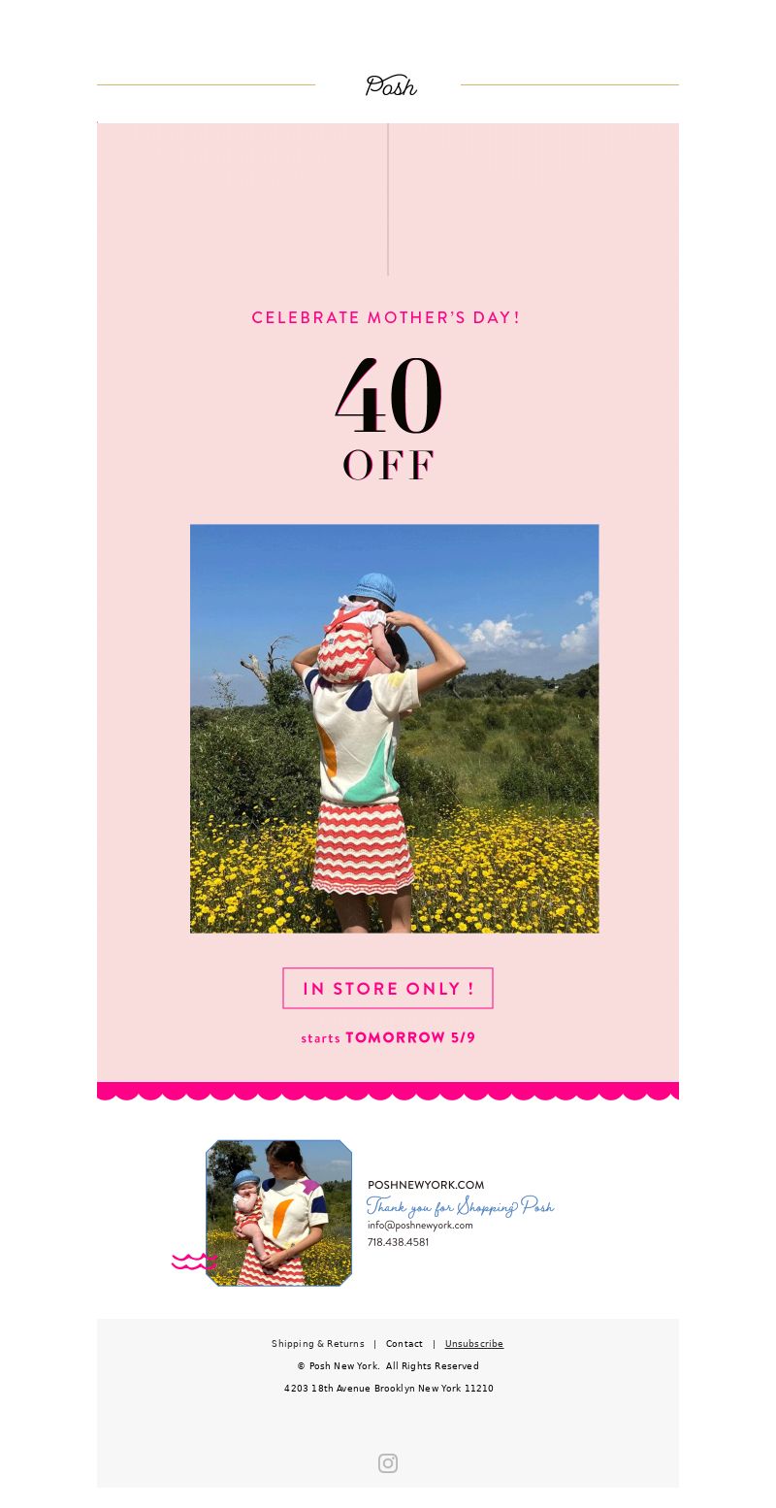This screenshot has width=776, height=1508.
Task: Click the pink wave squiggle icon
Action: (x=194, y=1262)
